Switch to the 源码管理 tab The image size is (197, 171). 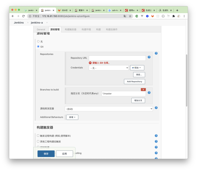pos(55,29)
